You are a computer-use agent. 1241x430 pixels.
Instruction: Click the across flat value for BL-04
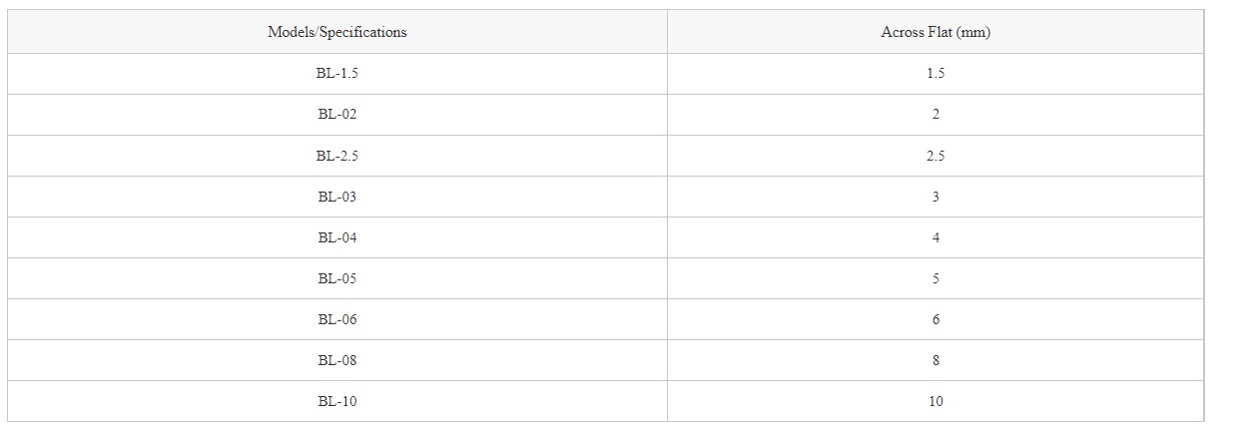(x=935, y=237)
